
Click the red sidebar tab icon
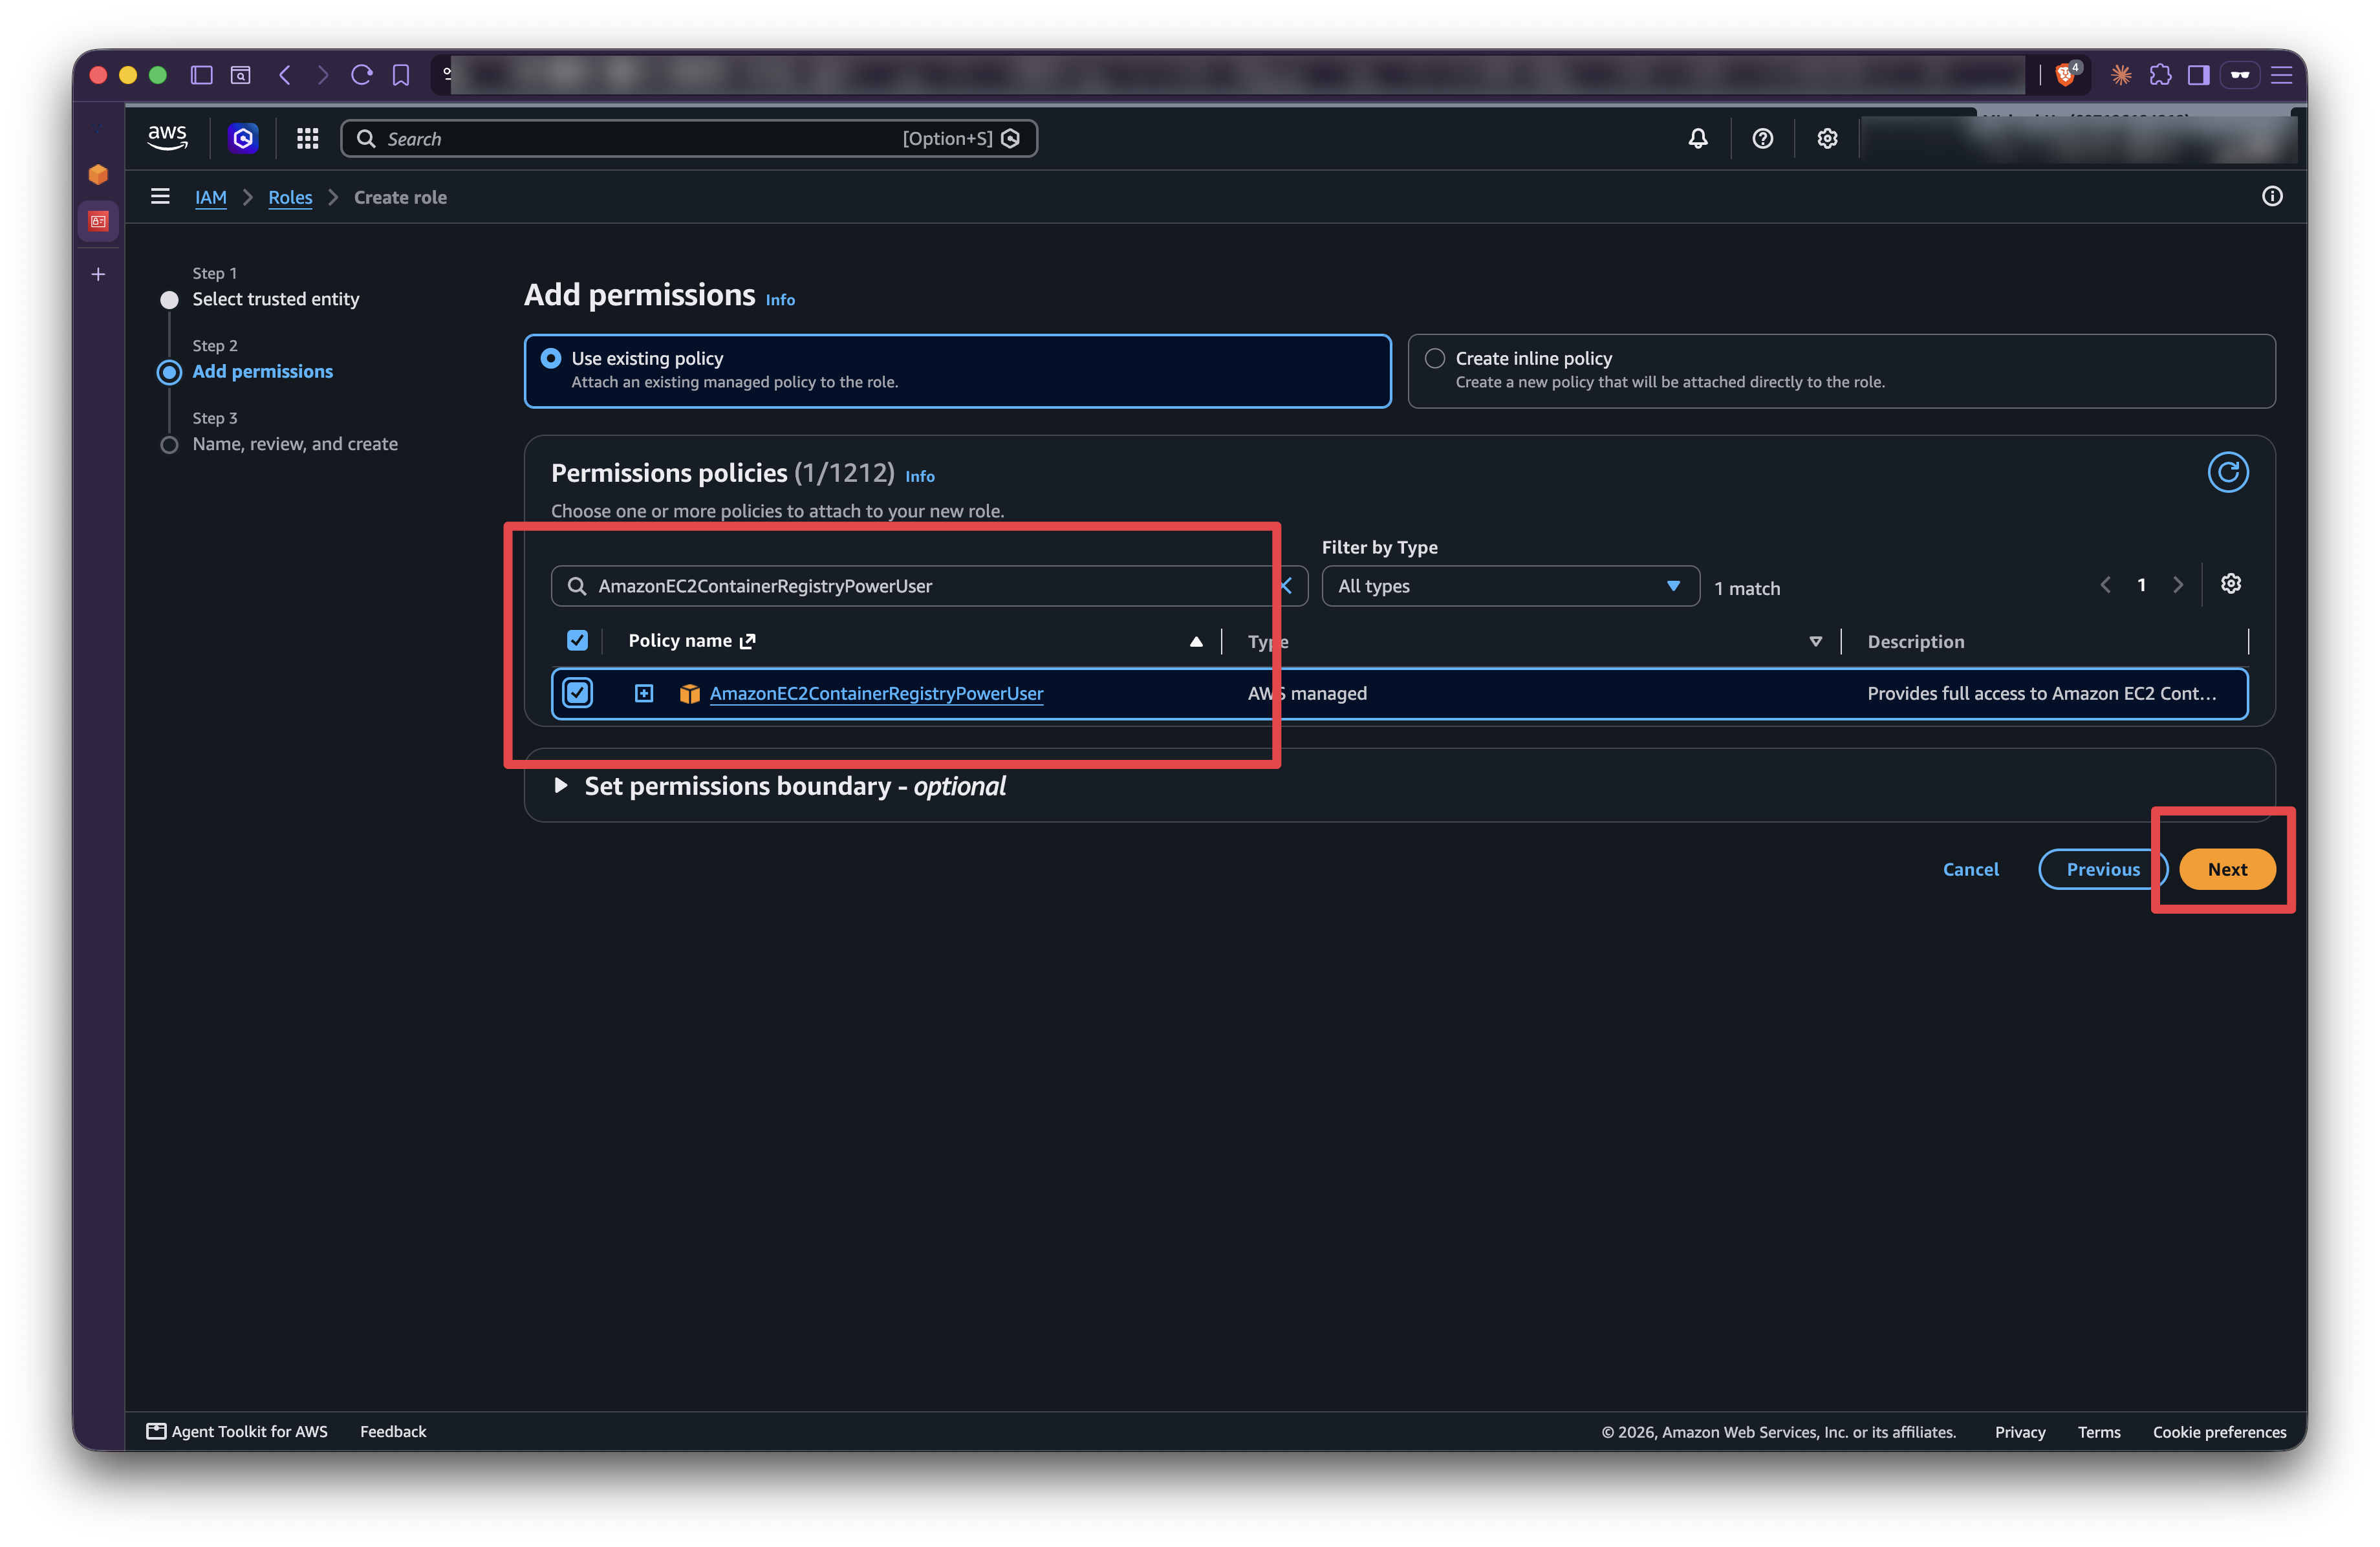(98, 221)
